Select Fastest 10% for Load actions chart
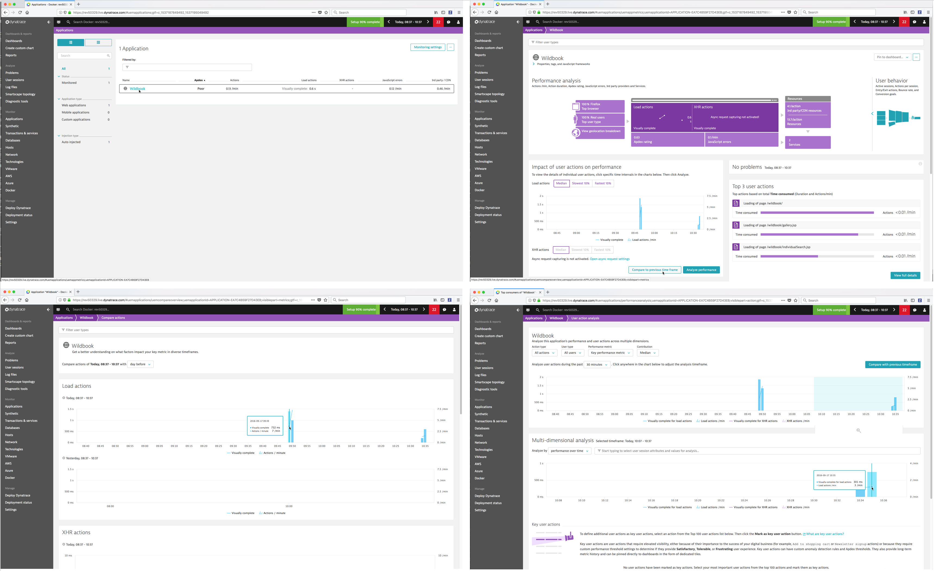The height and width of the screenshot is (571, 934). 603,183
